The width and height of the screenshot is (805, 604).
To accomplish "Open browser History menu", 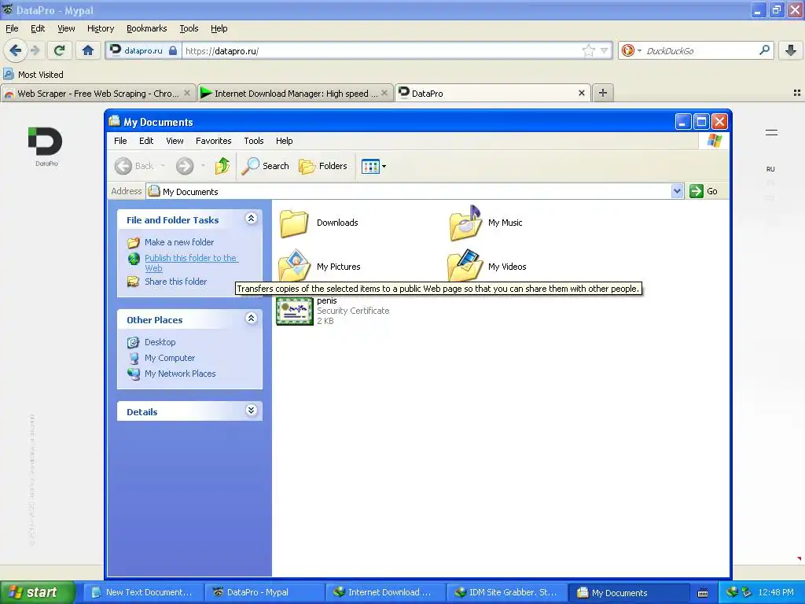I will click(x=101, y=29).
